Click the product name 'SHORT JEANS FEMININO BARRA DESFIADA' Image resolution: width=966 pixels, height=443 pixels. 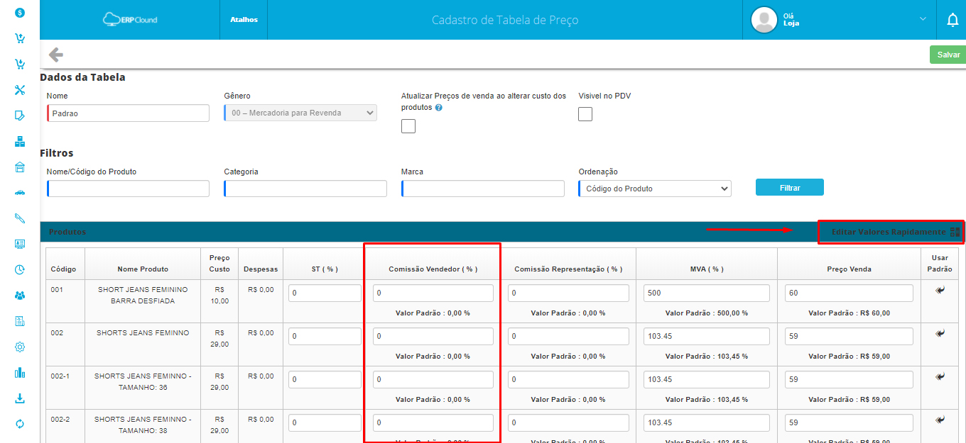click(143, 295)
